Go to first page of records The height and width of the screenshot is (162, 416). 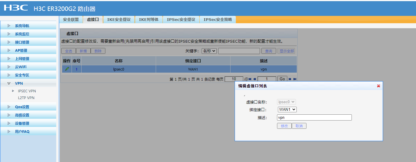250,79
